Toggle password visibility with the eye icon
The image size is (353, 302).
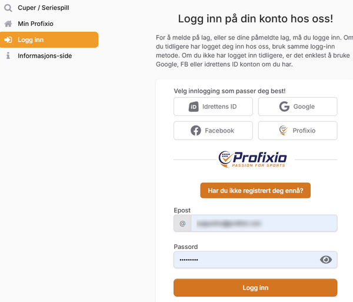(325, 260)
